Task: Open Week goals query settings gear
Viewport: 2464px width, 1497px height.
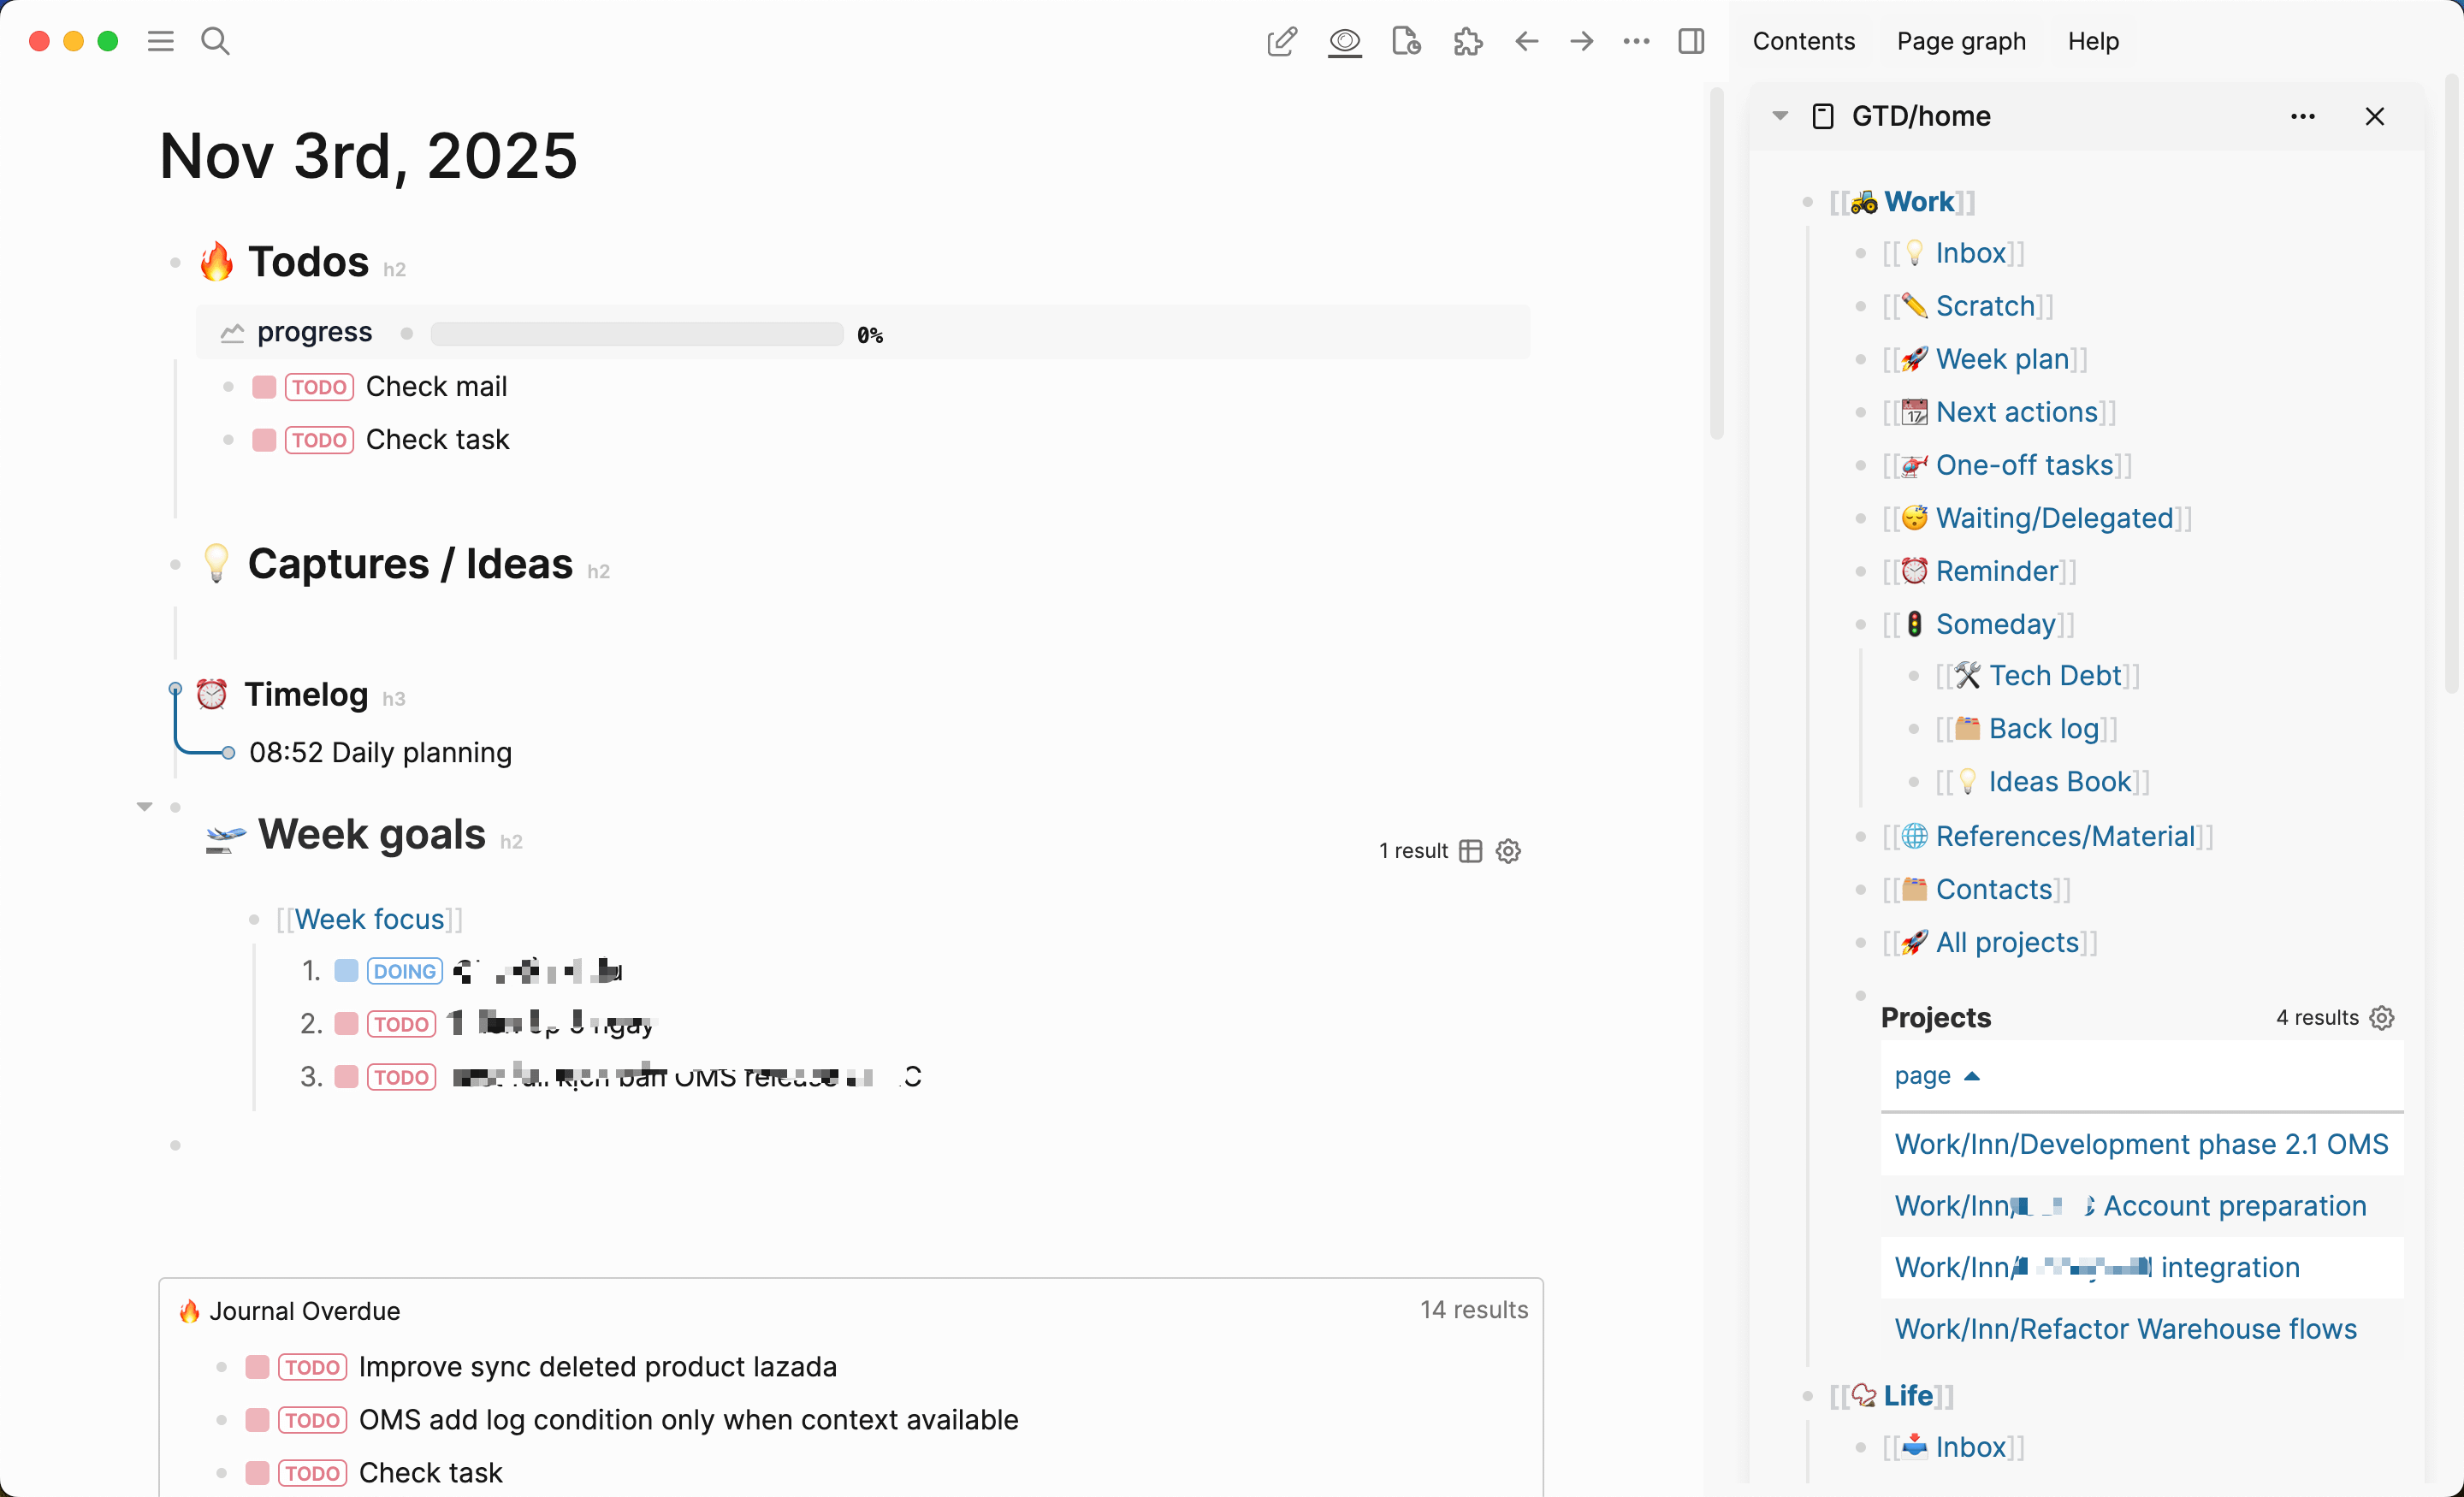Action: pyautogui.click(x=1508, y=851)
